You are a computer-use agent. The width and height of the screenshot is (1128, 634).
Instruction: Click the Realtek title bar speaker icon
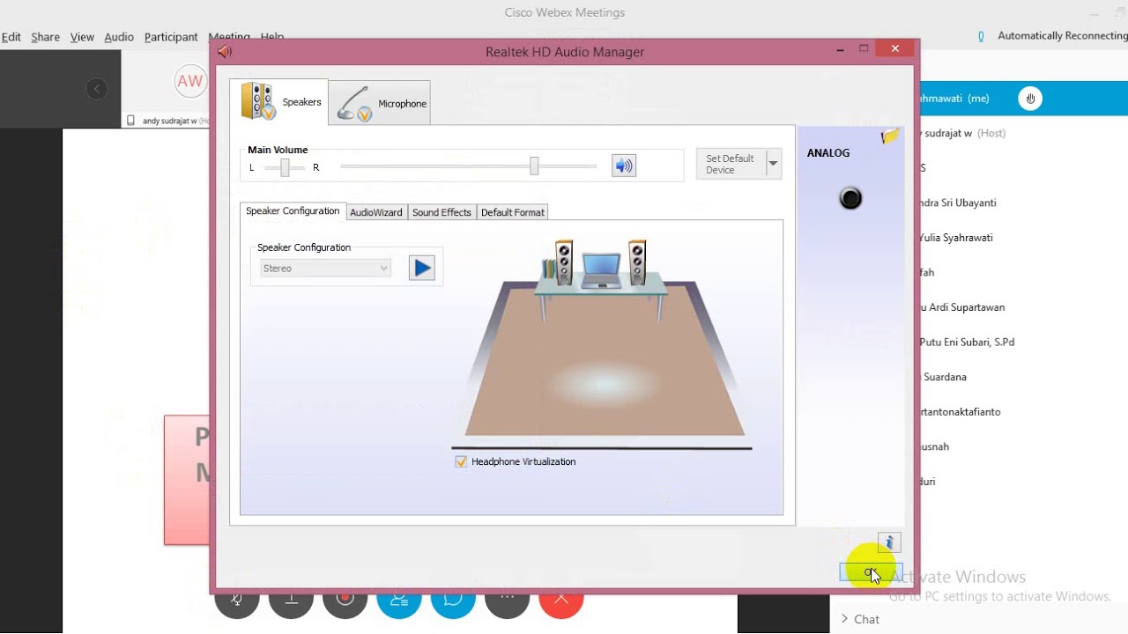point(225,52)
